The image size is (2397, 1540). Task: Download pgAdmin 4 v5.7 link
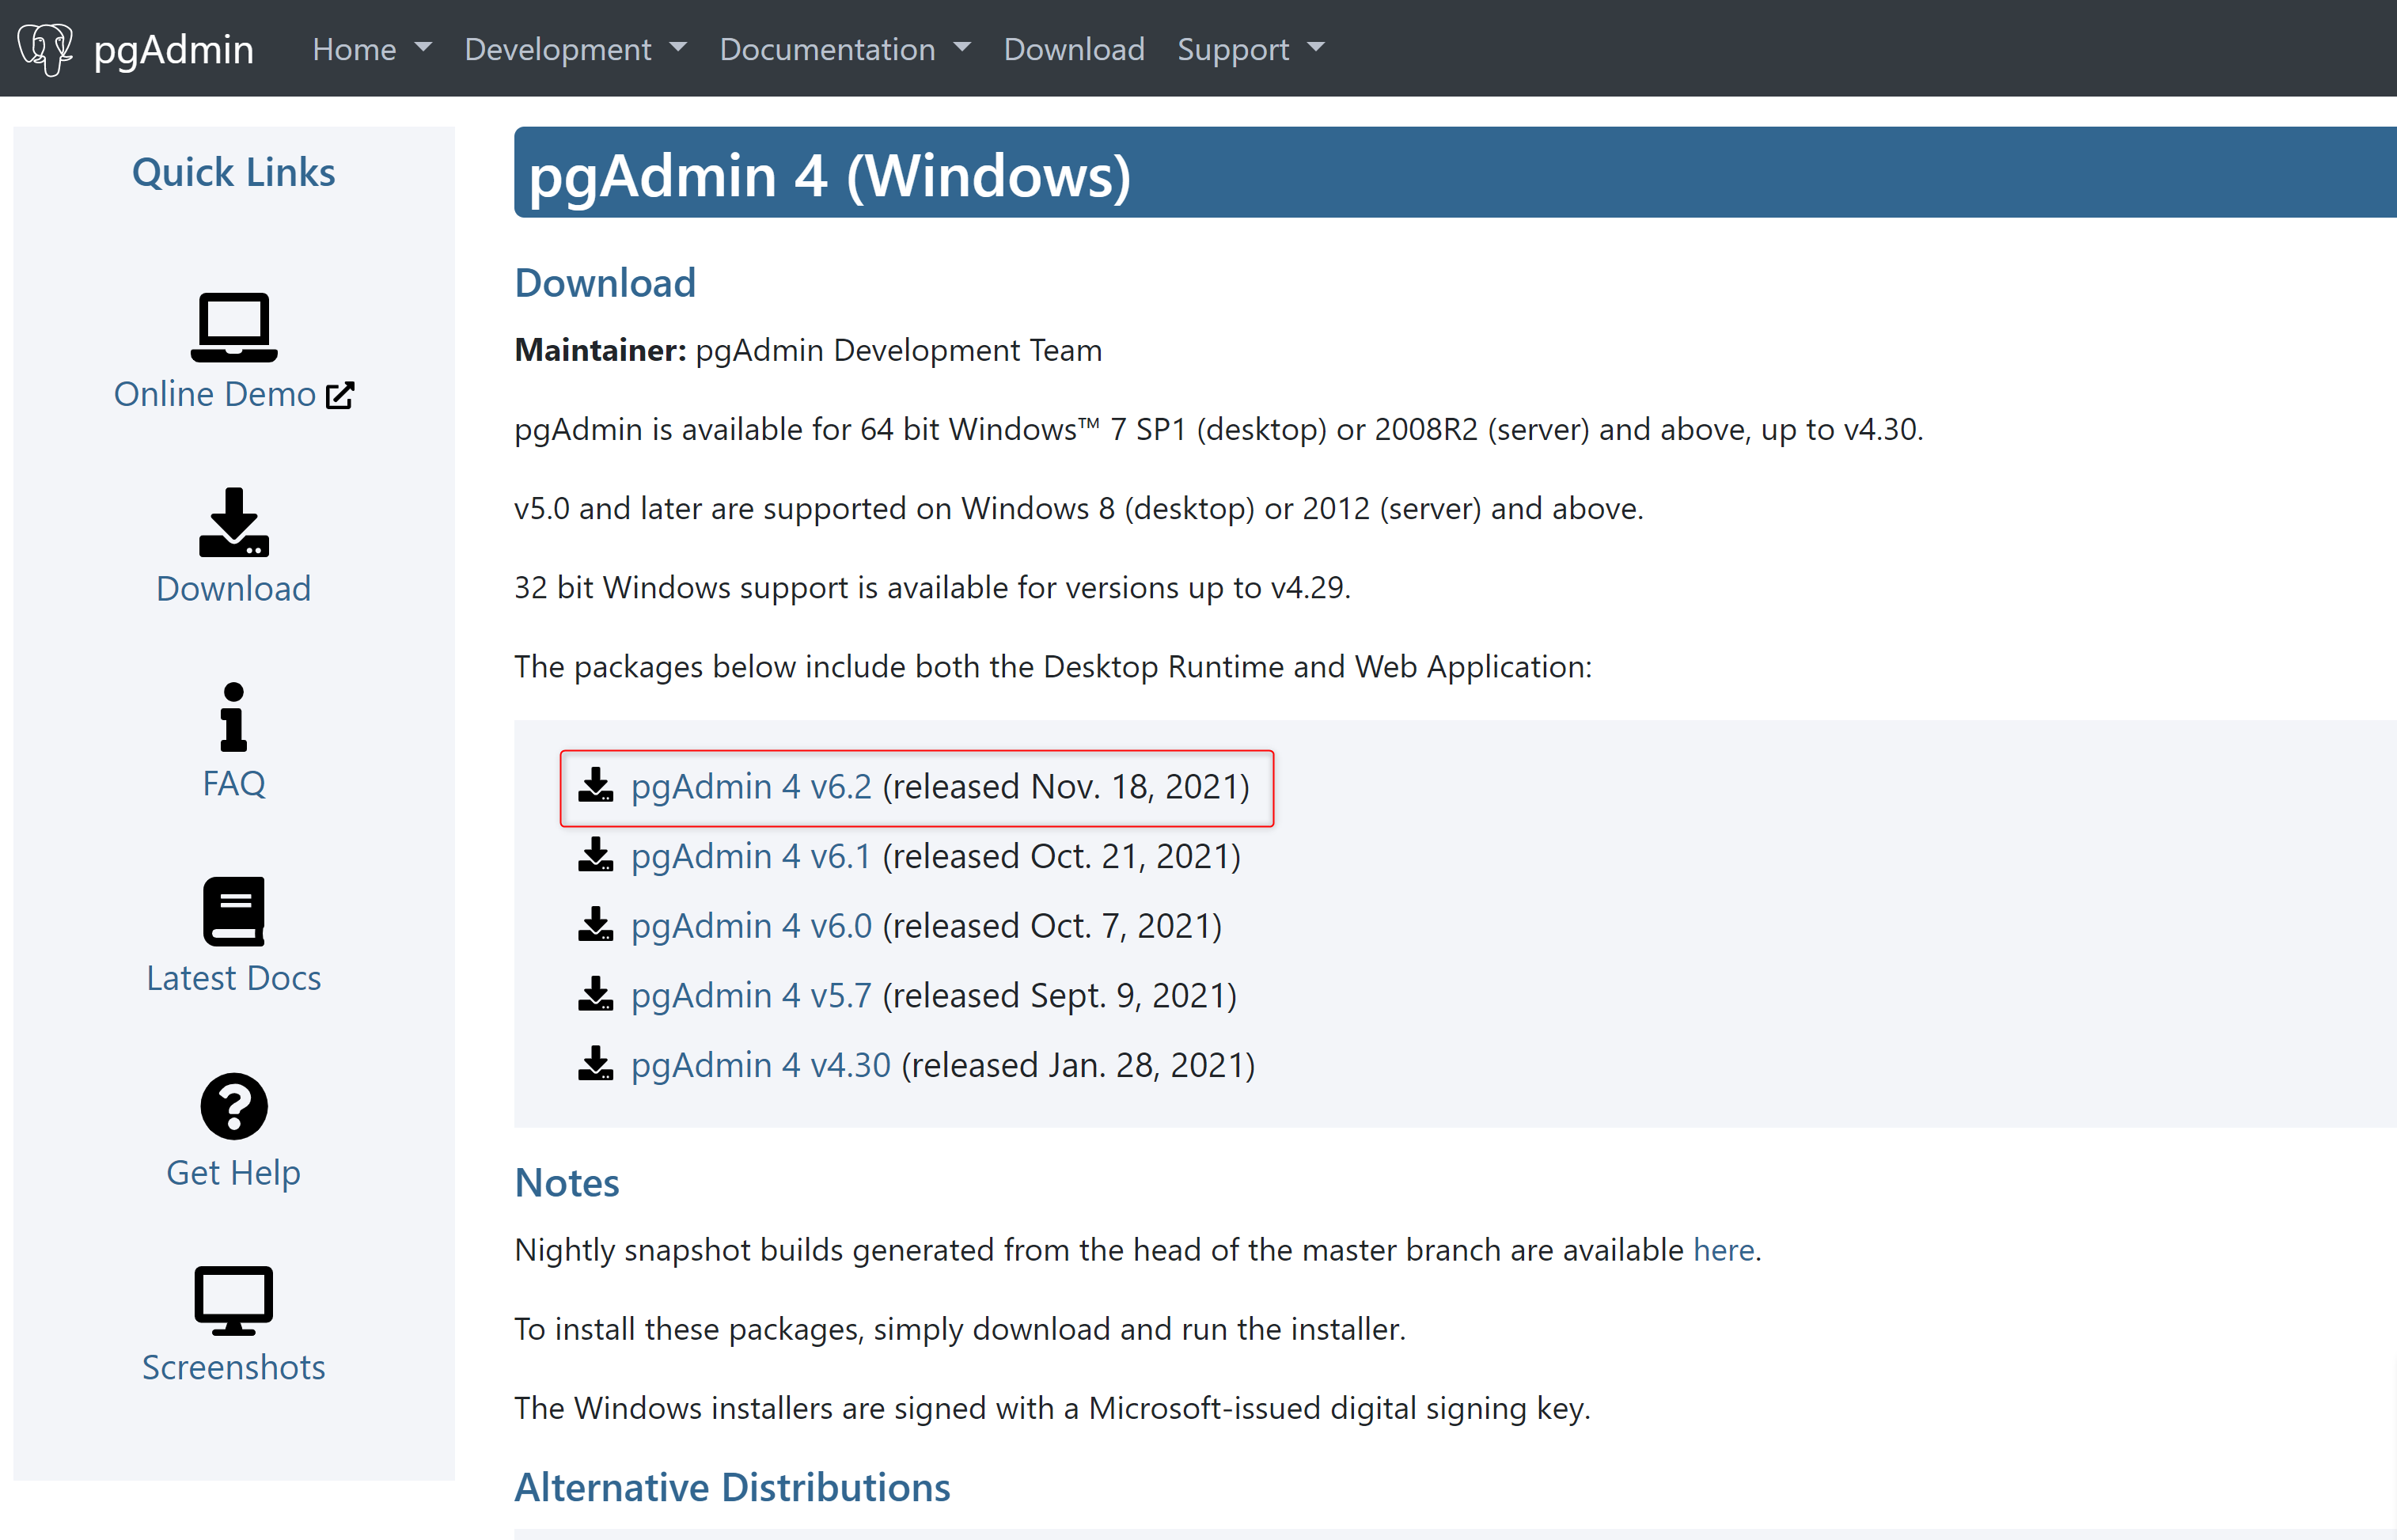(x=751, y=996)
